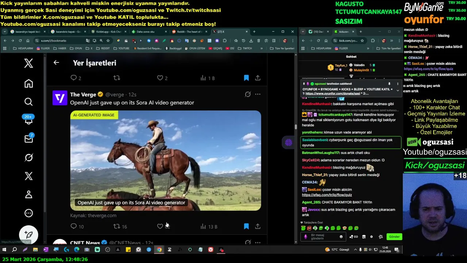
Task: Open Notifications bell showing 20+
Action: tap(28, 120)
